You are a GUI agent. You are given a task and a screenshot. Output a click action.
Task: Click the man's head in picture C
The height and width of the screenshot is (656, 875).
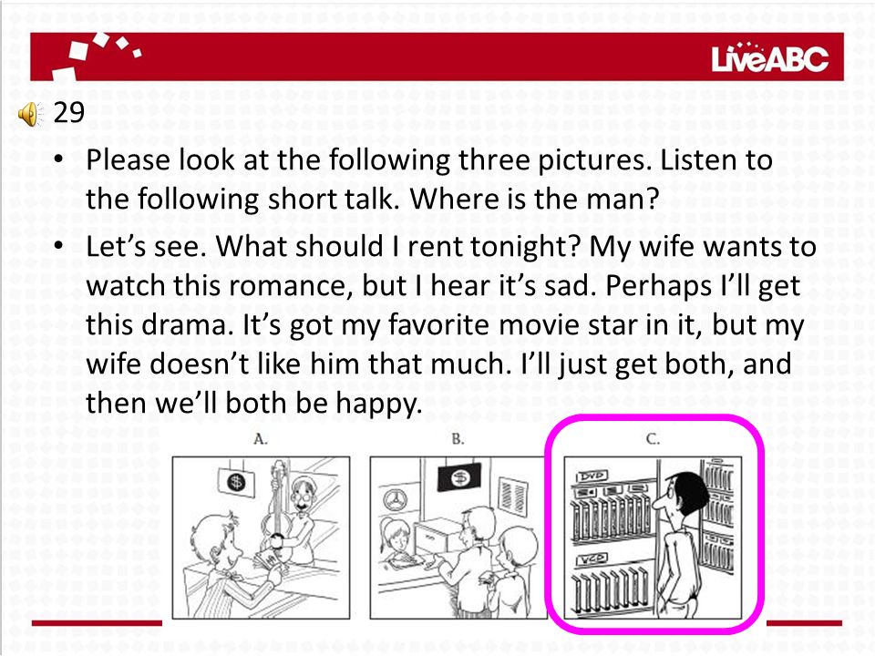coord(684,494)
